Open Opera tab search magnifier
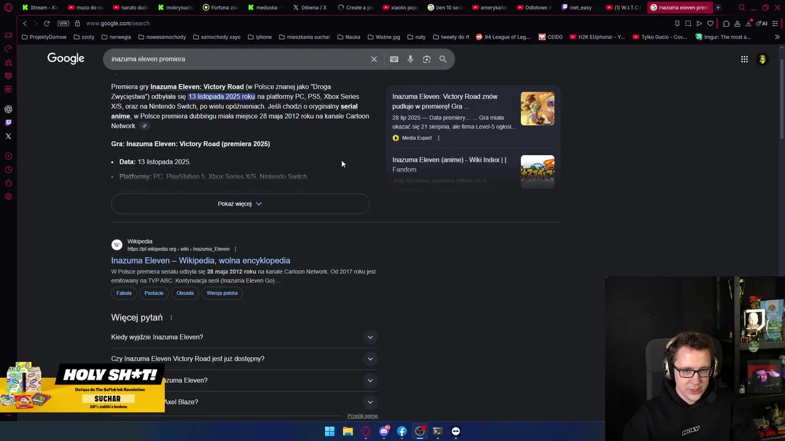Screen dimensions: 785x441 coord(741,7)
